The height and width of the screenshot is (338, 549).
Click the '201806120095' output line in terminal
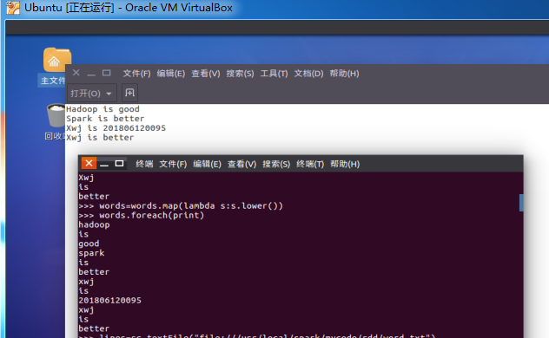(x=109, y=300)
